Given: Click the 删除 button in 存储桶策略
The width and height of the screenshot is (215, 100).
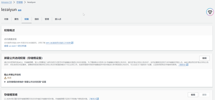Looking at the screenshot, I should click(x=205, y=95).
